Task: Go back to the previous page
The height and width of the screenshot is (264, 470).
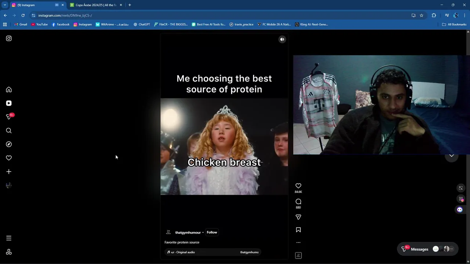Action: point(5,15)
